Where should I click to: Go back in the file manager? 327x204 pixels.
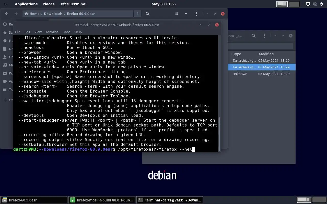pos(7,14)
